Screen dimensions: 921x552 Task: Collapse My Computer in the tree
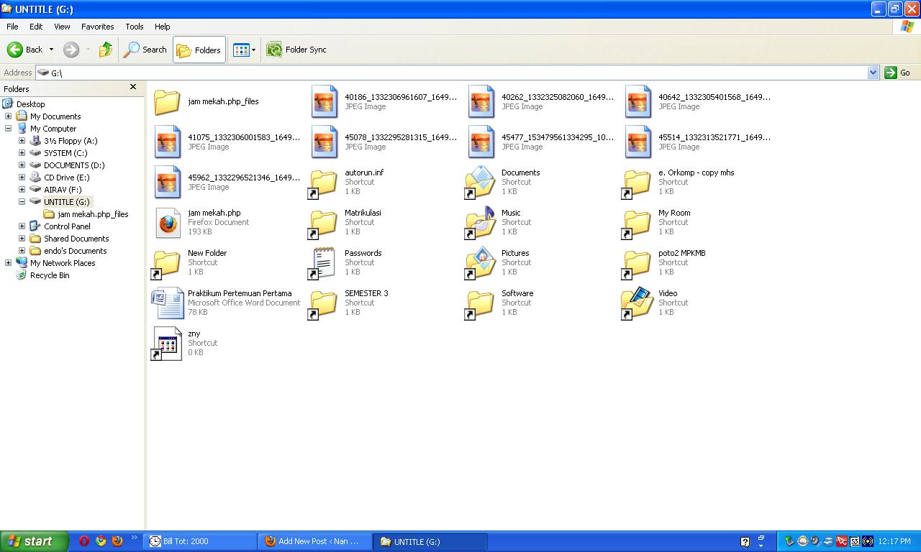8,129
